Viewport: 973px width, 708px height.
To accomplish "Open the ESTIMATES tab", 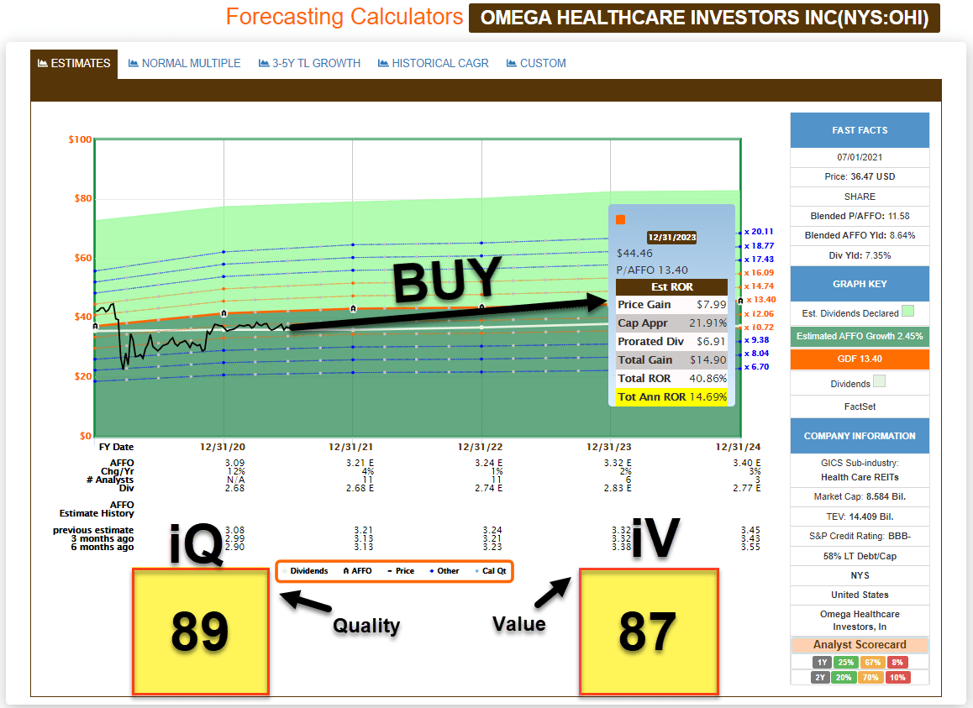I will click(x=74, y=63).
